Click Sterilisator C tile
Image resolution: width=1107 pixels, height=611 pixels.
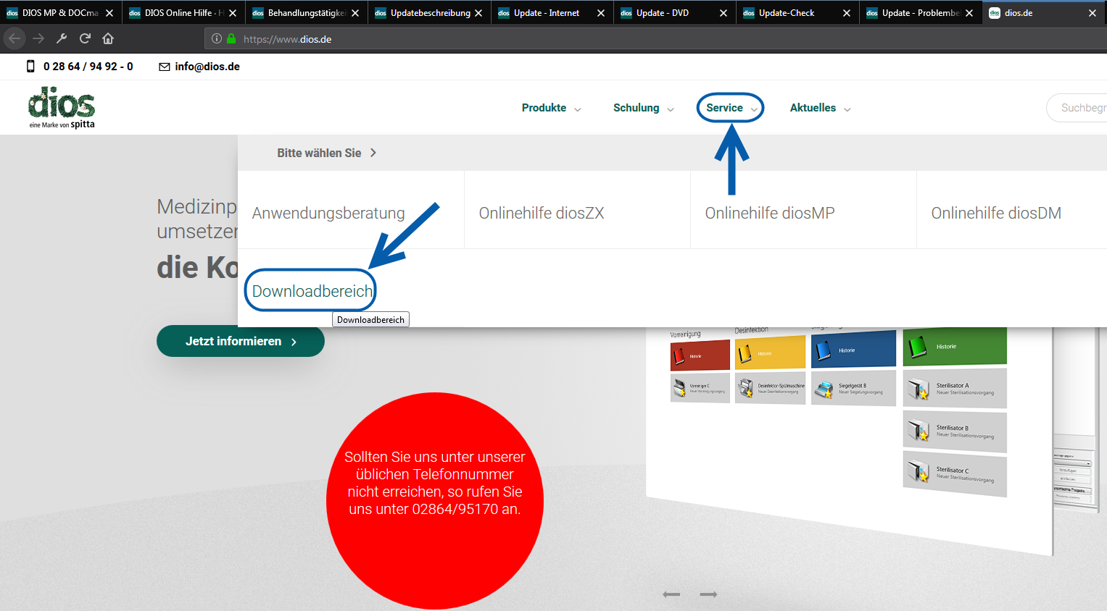(955, 473)
